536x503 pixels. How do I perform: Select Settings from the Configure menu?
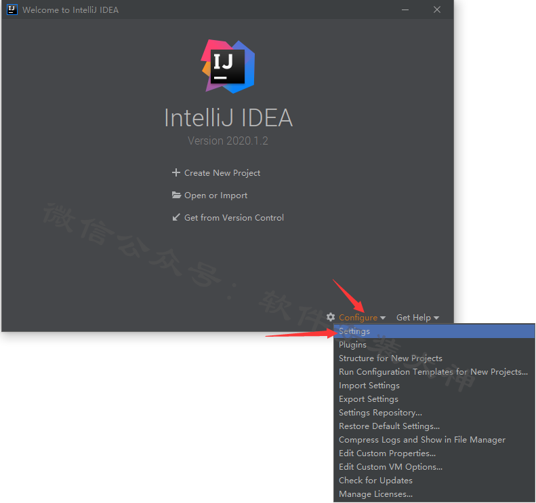[434, 331]
